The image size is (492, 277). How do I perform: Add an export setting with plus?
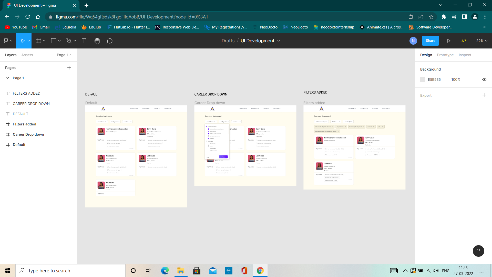[x=484, y=95]
